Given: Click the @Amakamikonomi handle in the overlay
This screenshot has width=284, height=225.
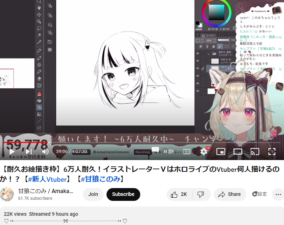Looking at the screenshot, I should (111, 152).
